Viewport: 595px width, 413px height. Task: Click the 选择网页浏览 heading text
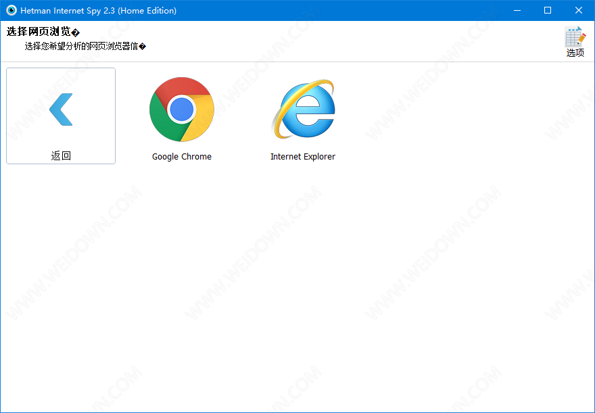click(43, 32)
